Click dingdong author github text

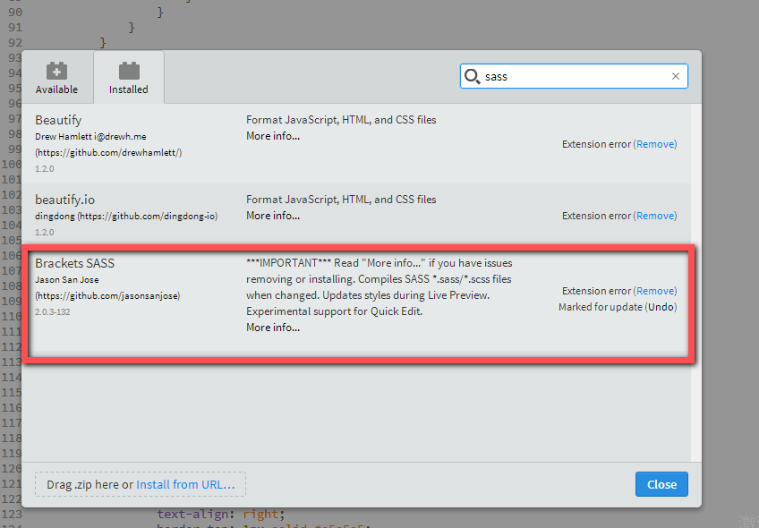pyautogui.click(x=126, y=217)
